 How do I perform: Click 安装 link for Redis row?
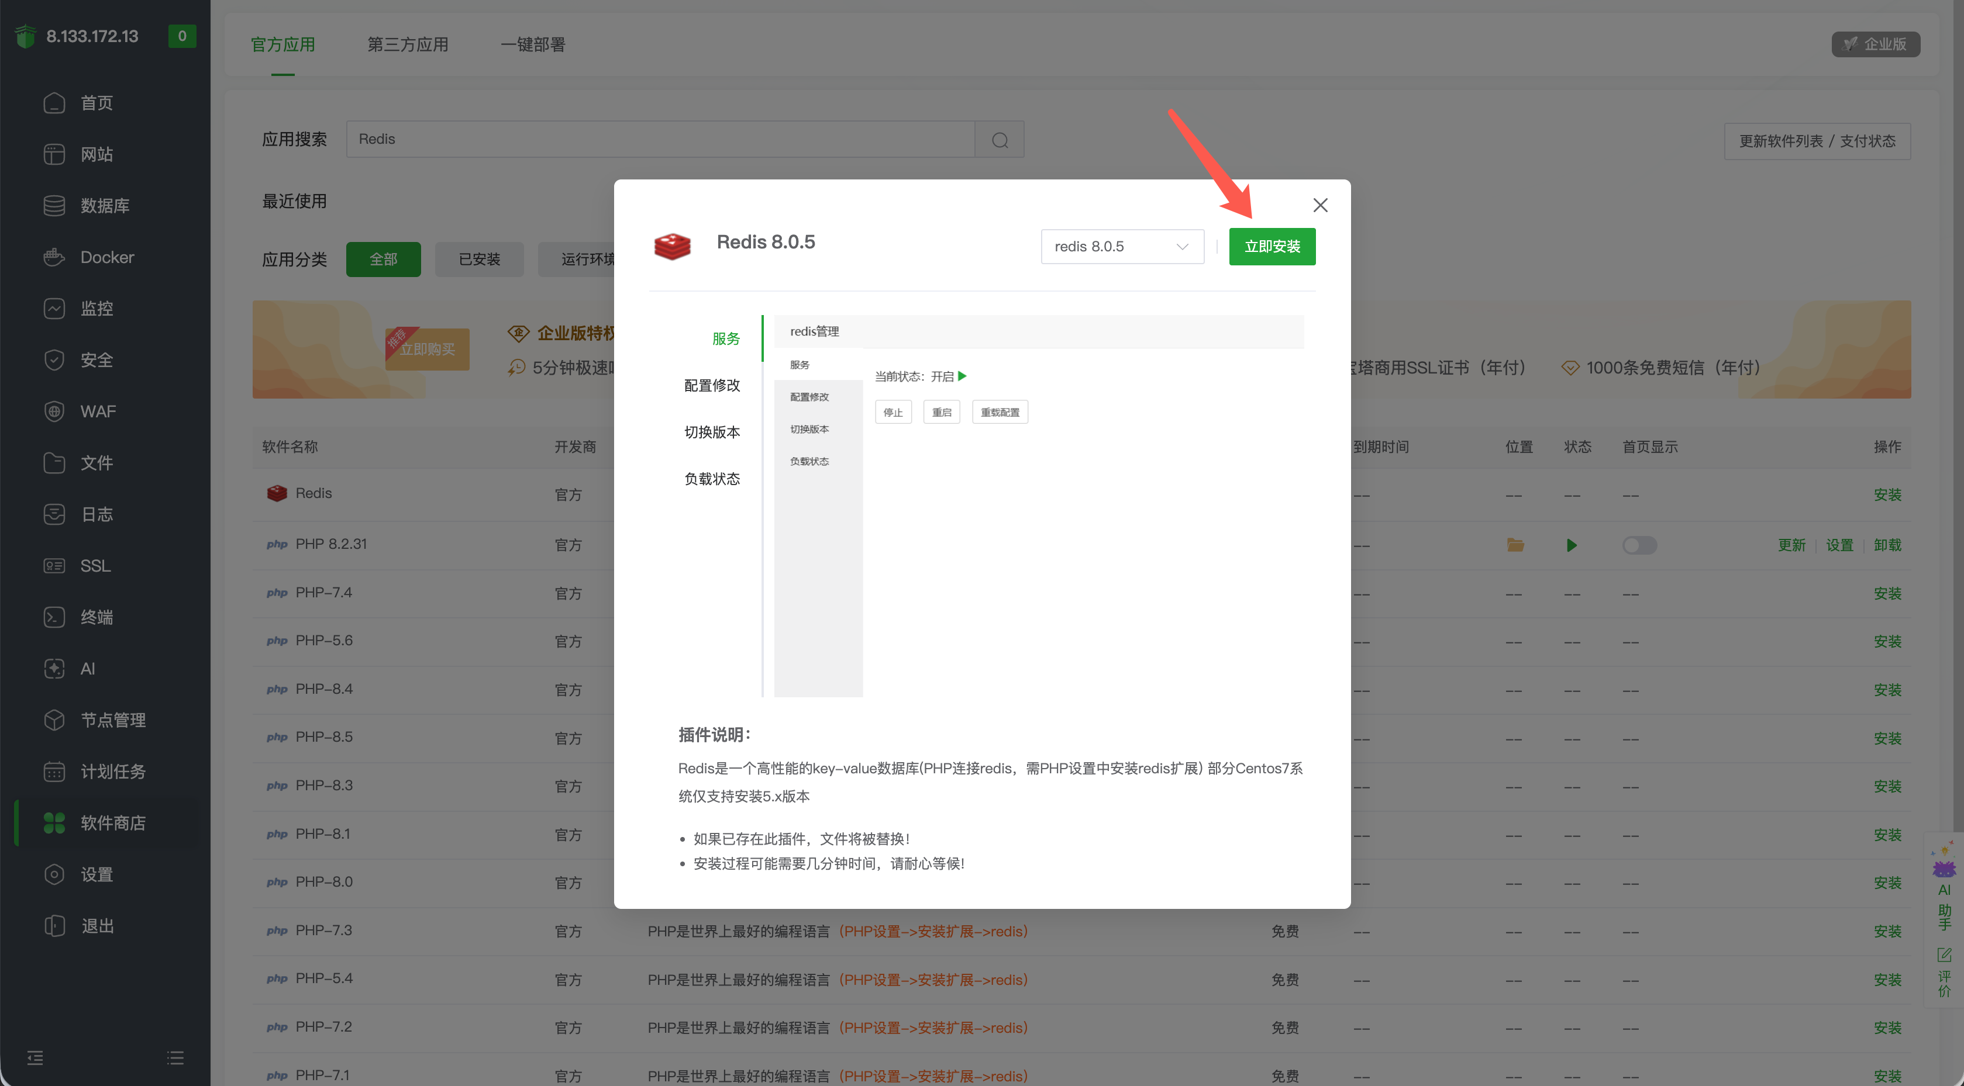coord(1888,494)
